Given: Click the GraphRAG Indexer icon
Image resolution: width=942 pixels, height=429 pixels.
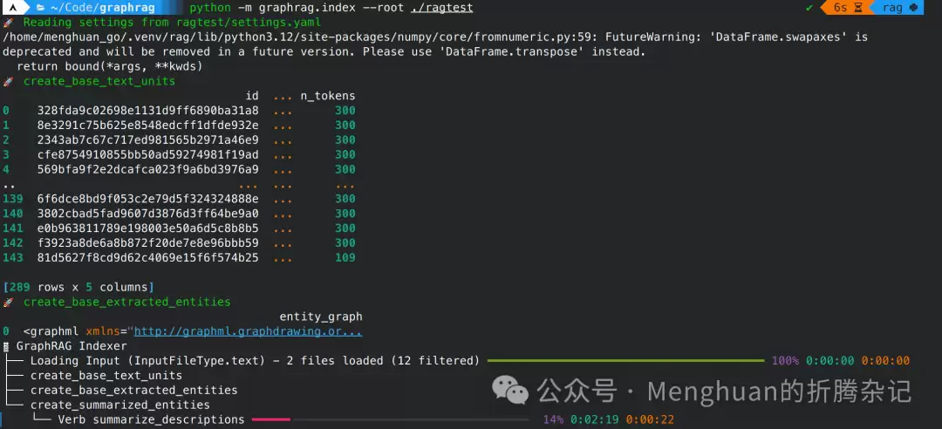Looking at the screenshot, I should 6,347.
